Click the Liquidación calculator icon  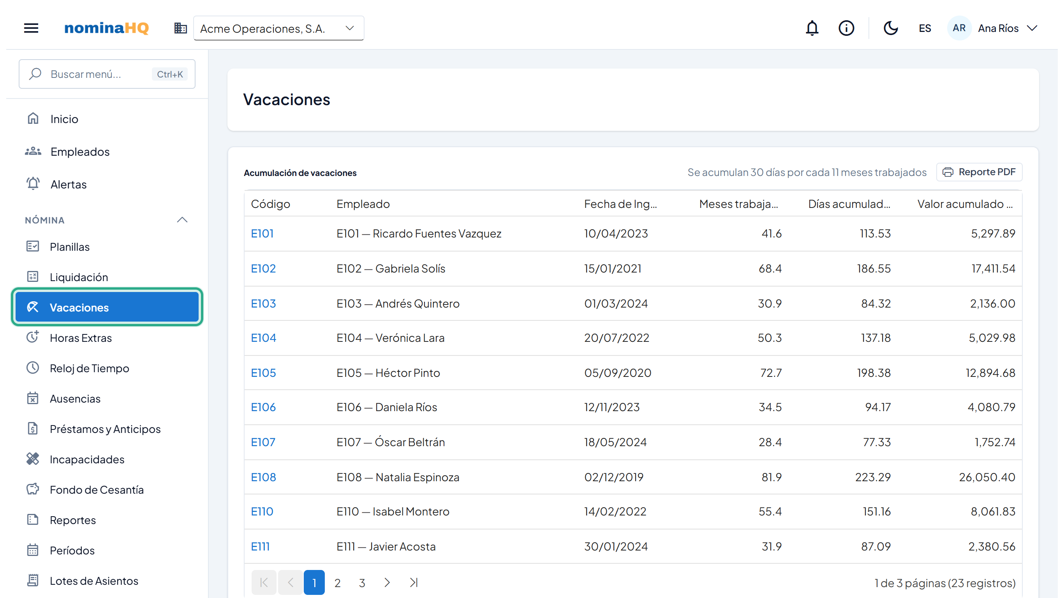point(33,277)
